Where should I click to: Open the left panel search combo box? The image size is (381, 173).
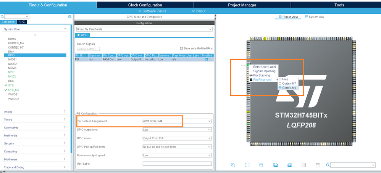tap(17, 17)
